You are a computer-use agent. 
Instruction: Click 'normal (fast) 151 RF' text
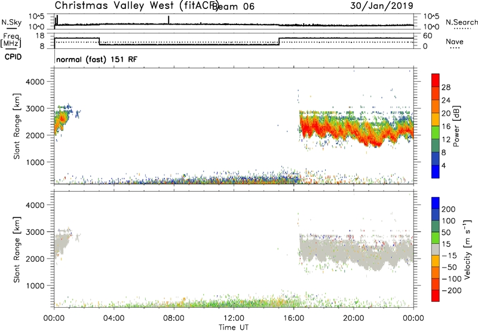coord(97,59)
